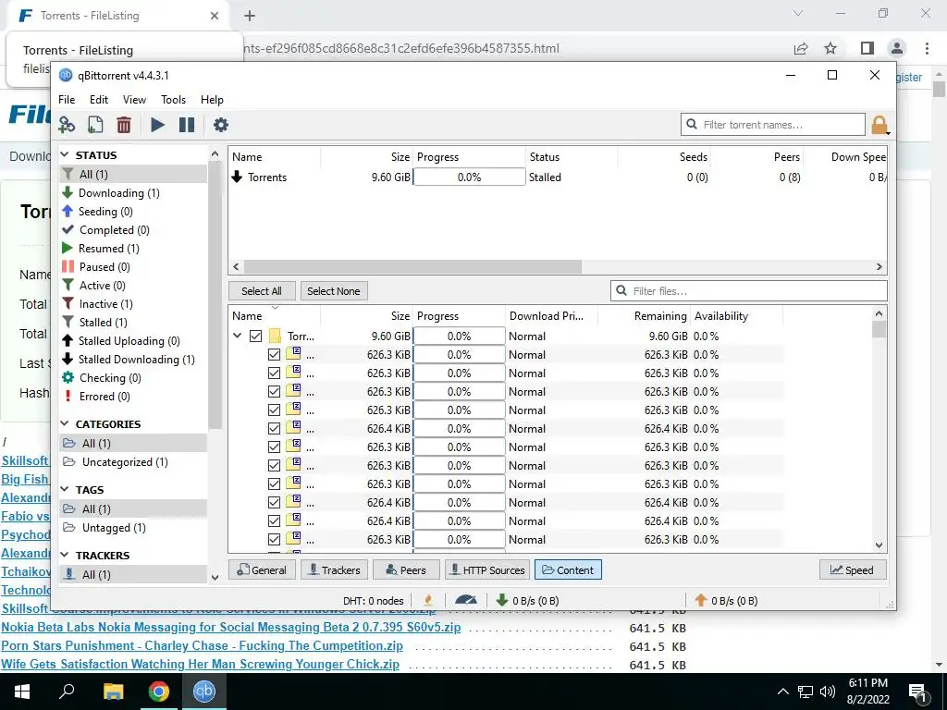Click the Select None button
Image resolution: width=947 pixels, height=710 pixels.
point(333,291)
